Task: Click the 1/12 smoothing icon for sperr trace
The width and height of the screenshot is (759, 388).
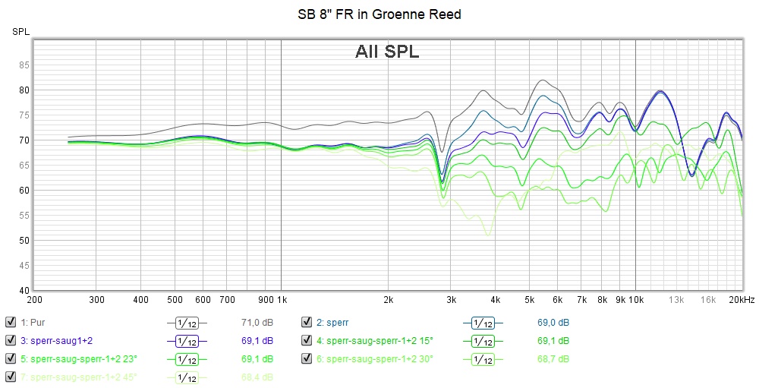Action: [x=483, y=322]
